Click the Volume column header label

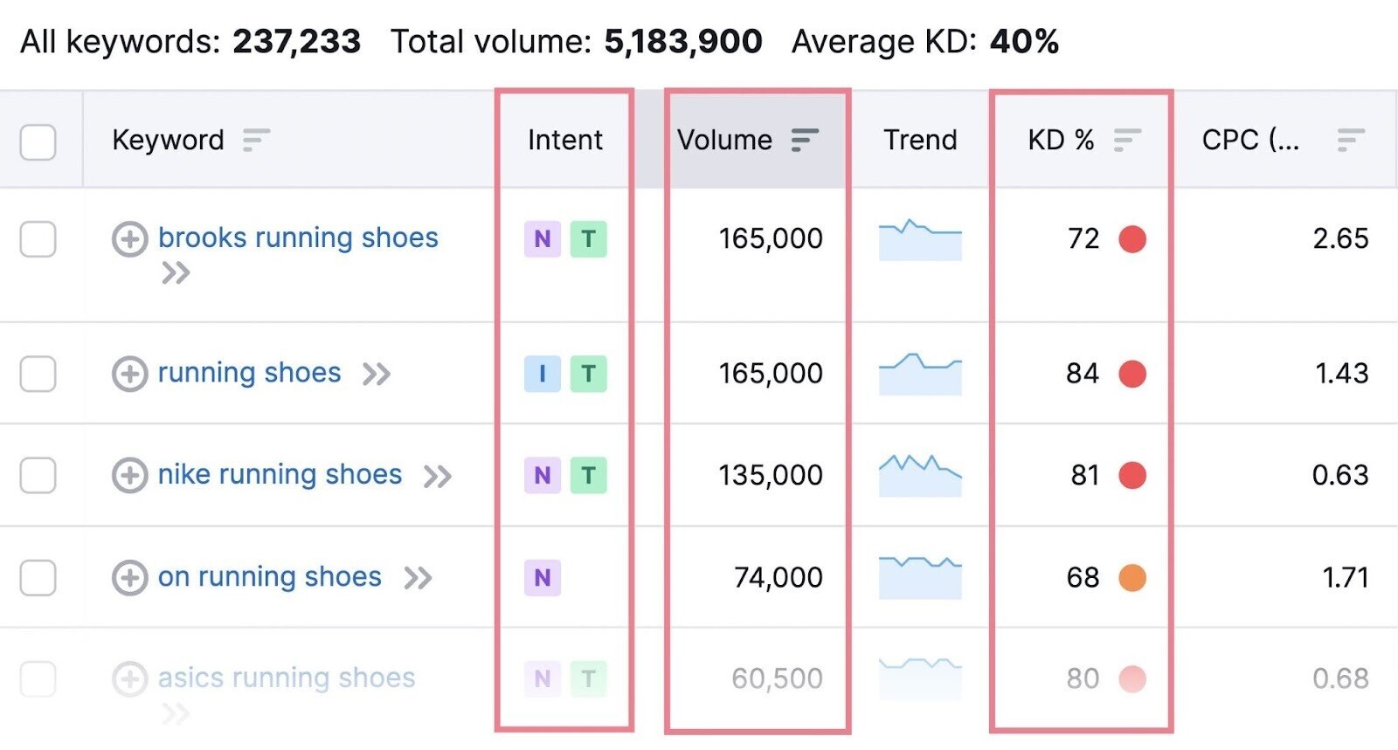tap(724, 140)
